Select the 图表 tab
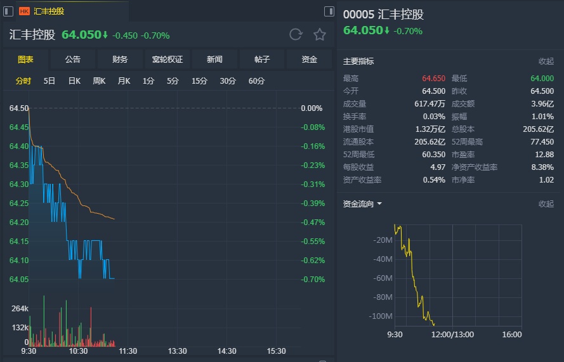This screenshot has width=564, height=362. point(25,60)
